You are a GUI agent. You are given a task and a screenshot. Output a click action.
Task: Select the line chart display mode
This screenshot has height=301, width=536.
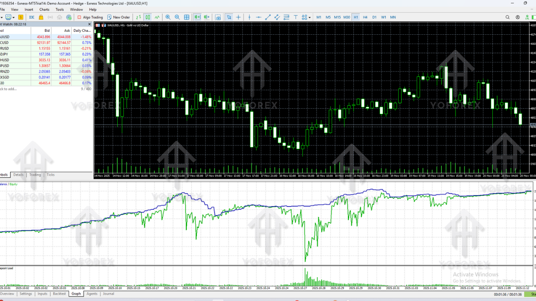coord(157,17)
